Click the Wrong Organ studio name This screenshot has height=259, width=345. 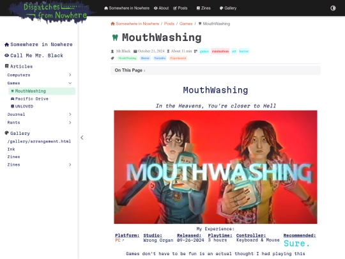coord(158,240)
